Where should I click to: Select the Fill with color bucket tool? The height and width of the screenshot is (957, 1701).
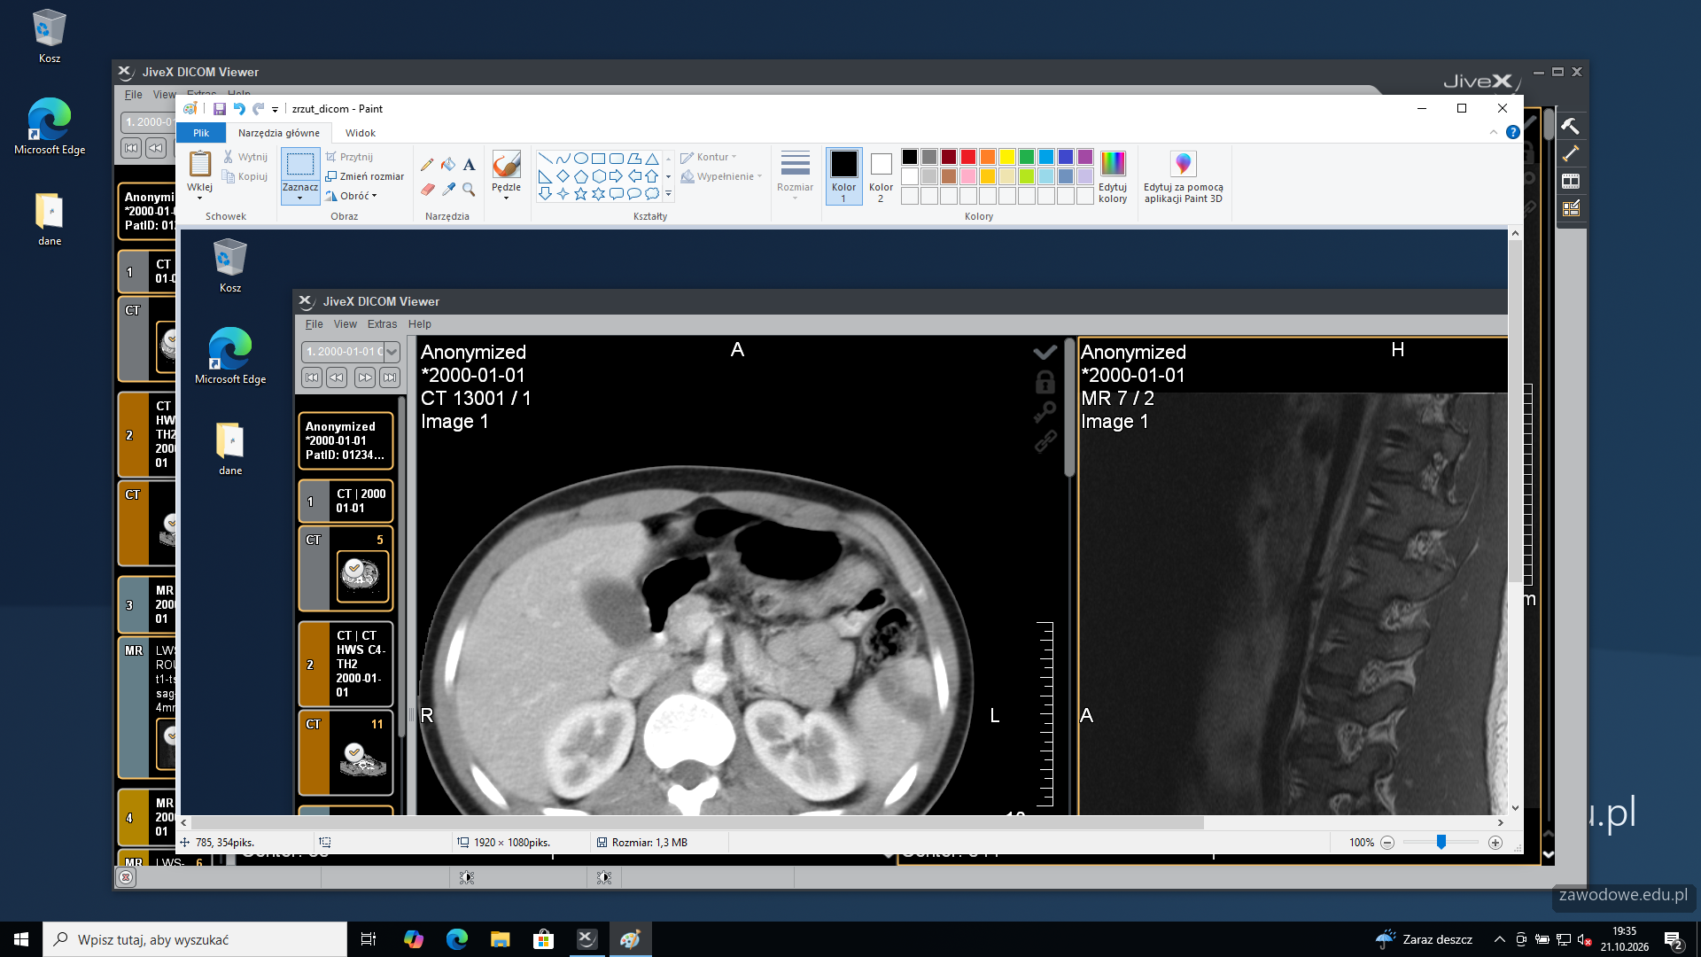[448, 165]
